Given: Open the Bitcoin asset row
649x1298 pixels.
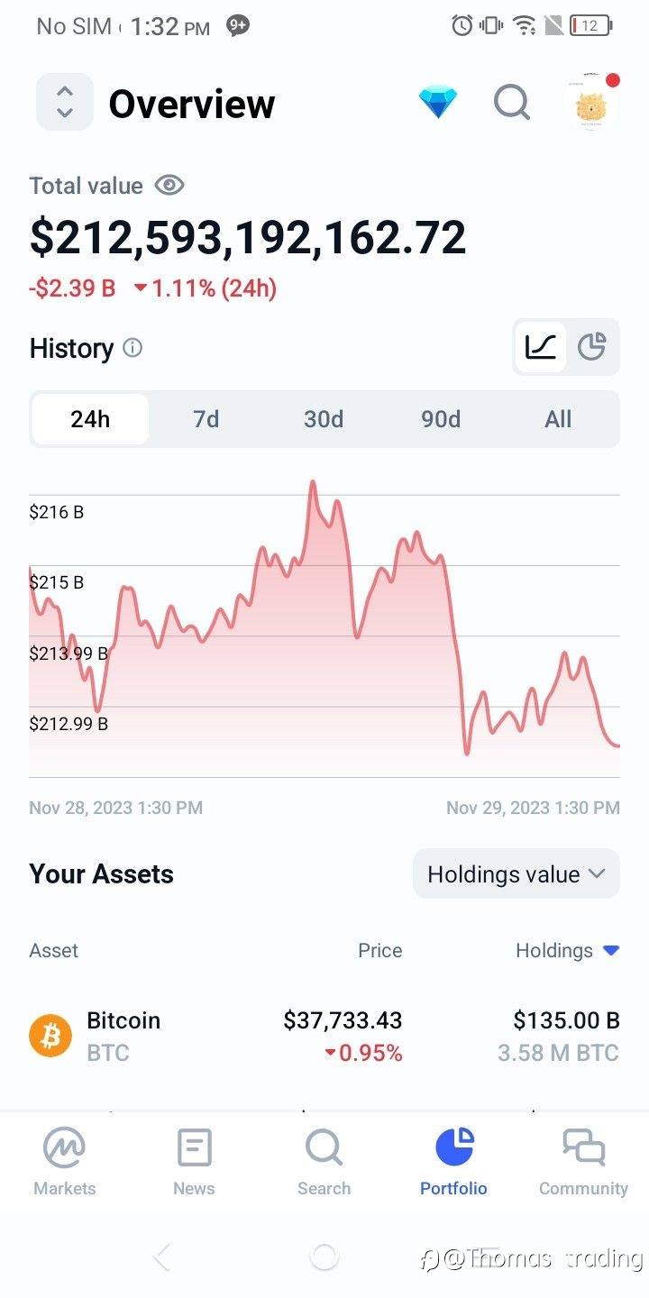Looking at the screenshot, I should point(324,1037).
